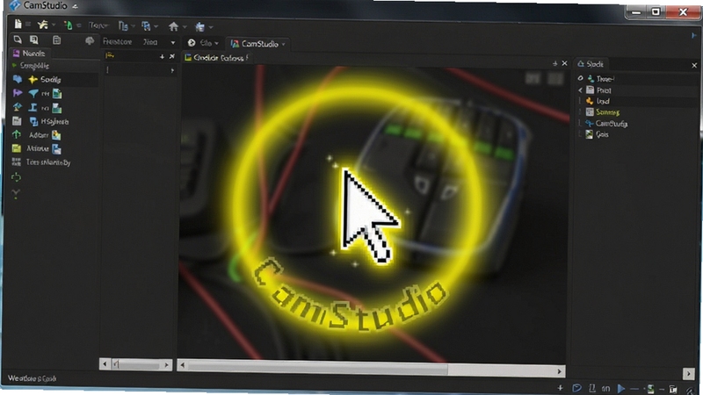Click the yellow-green square icon beside Mitatue
This screenshot has width=703, height=395.
pyautogui.click(x=17, y=148)
